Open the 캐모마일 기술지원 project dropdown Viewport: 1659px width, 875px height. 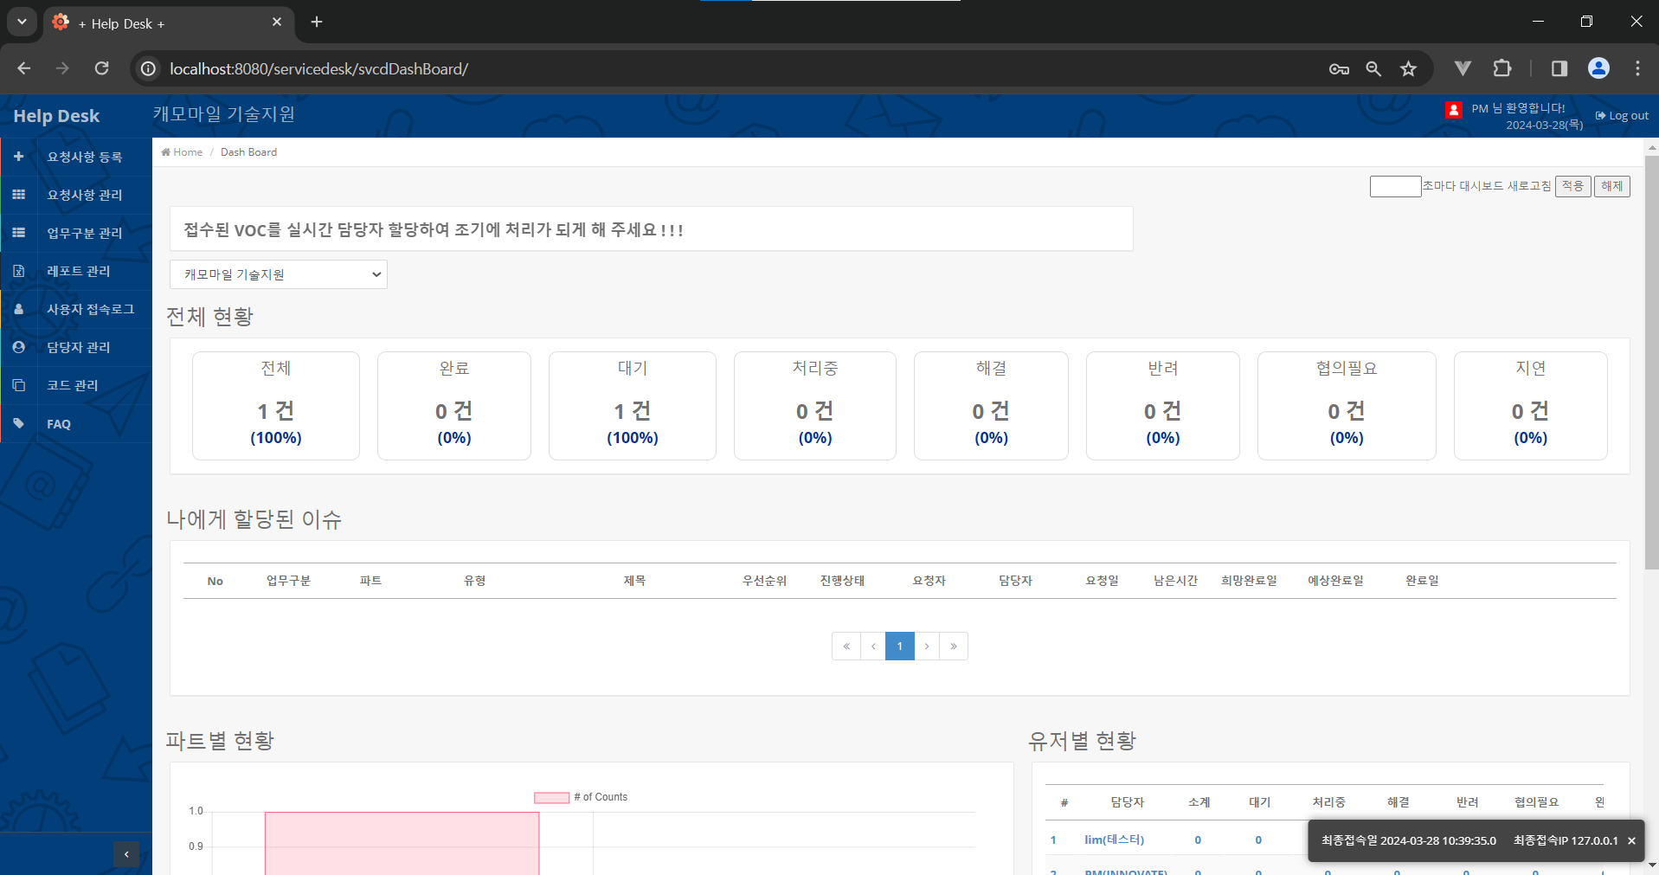click(x=278, y=273)
